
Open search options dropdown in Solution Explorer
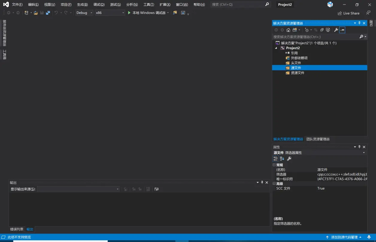(365, 37)
